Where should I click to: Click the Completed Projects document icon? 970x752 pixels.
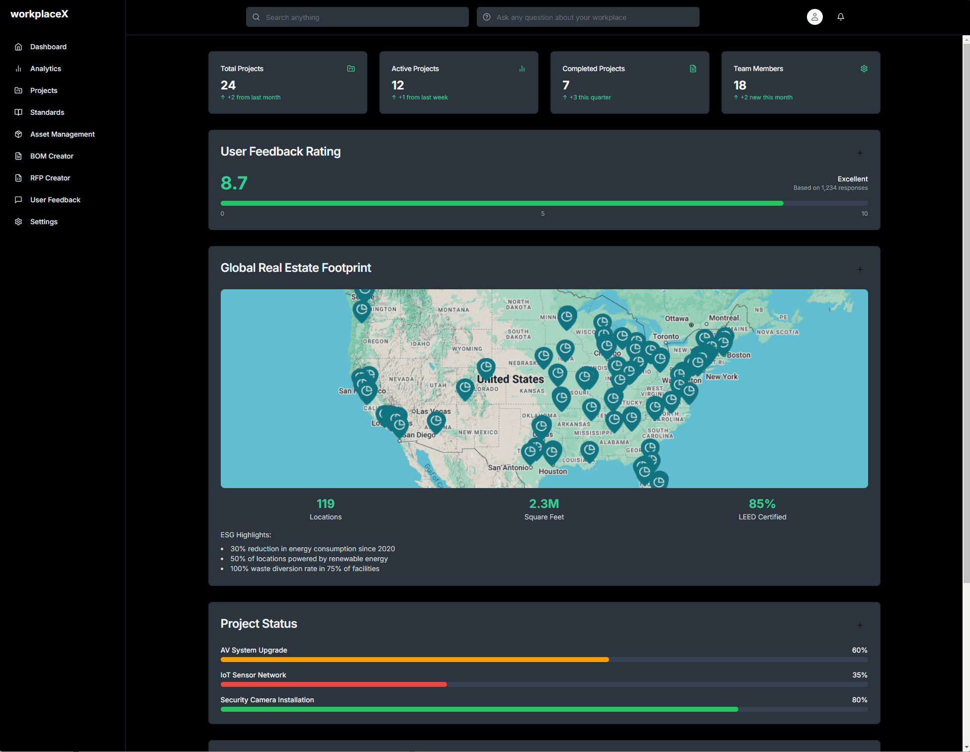693,69
